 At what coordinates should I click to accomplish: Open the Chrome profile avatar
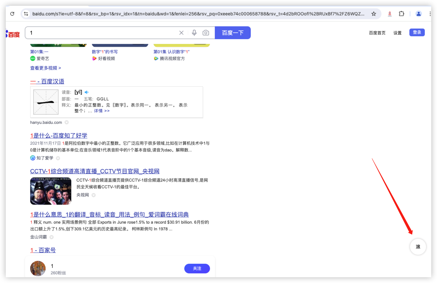[x=419, y=14]
